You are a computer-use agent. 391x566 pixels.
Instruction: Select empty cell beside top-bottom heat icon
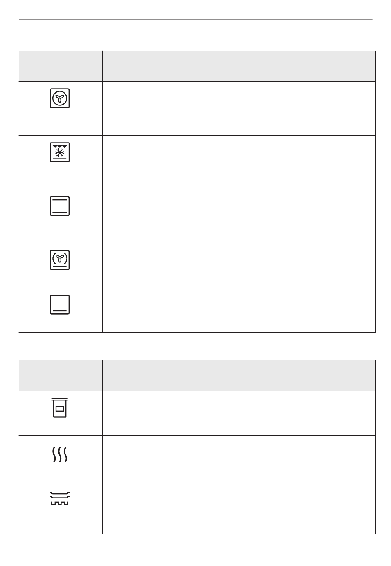[239, 216]
